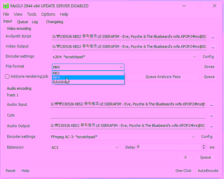Open the One-Click encoder
Image resolution: width=224 pixels, height=179 pixels.
183,171
